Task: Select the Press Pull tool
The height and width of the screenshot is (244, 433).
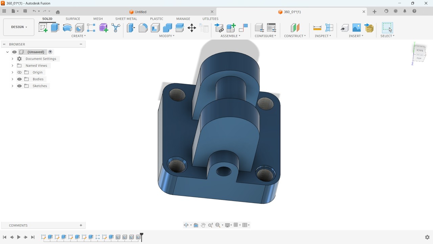Action: (131, 28)
